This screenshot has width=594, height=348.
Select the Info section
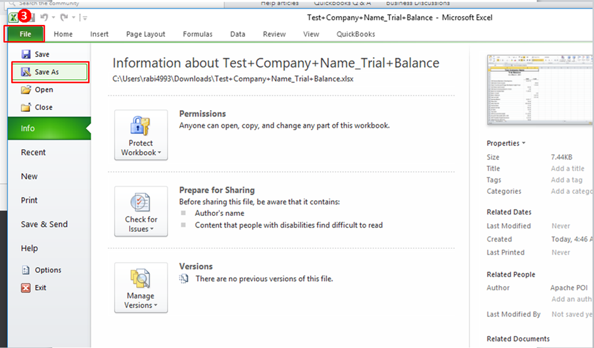(x=49, y=128)
